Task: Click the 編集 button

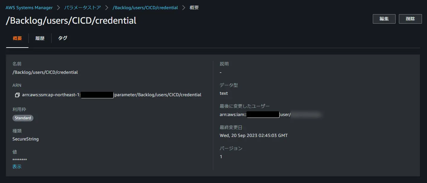Action: click(x=384, y=19)
